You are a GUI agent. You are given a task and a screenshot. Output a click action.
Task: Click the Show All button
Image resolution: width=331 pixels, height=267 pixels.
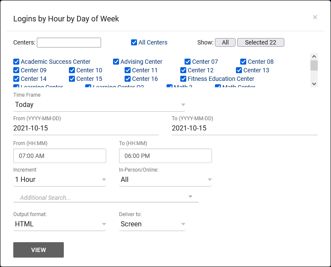pos(225,42)
